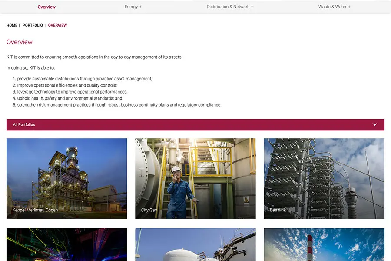Expand the Energy + menu
This screenshot has width=391, height=261.
(x=133, y=7)
